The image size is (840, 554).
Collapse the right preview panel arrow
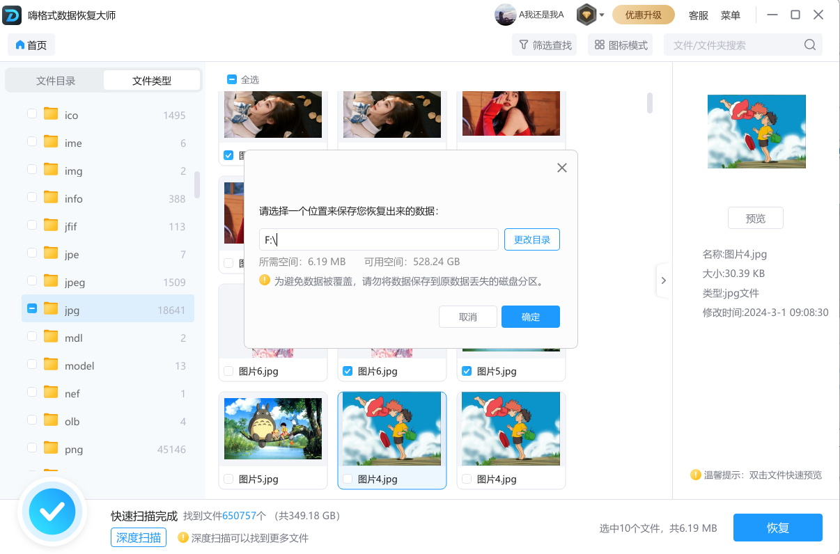tap(663, 280)
